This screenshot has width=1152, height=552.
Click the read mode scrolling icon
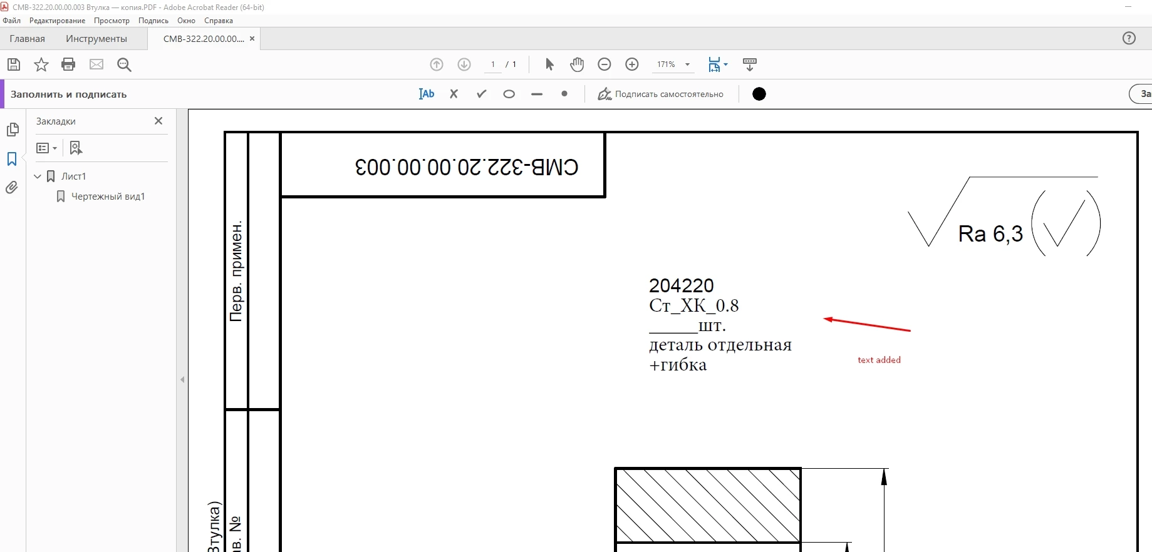(x=750, y=64)
